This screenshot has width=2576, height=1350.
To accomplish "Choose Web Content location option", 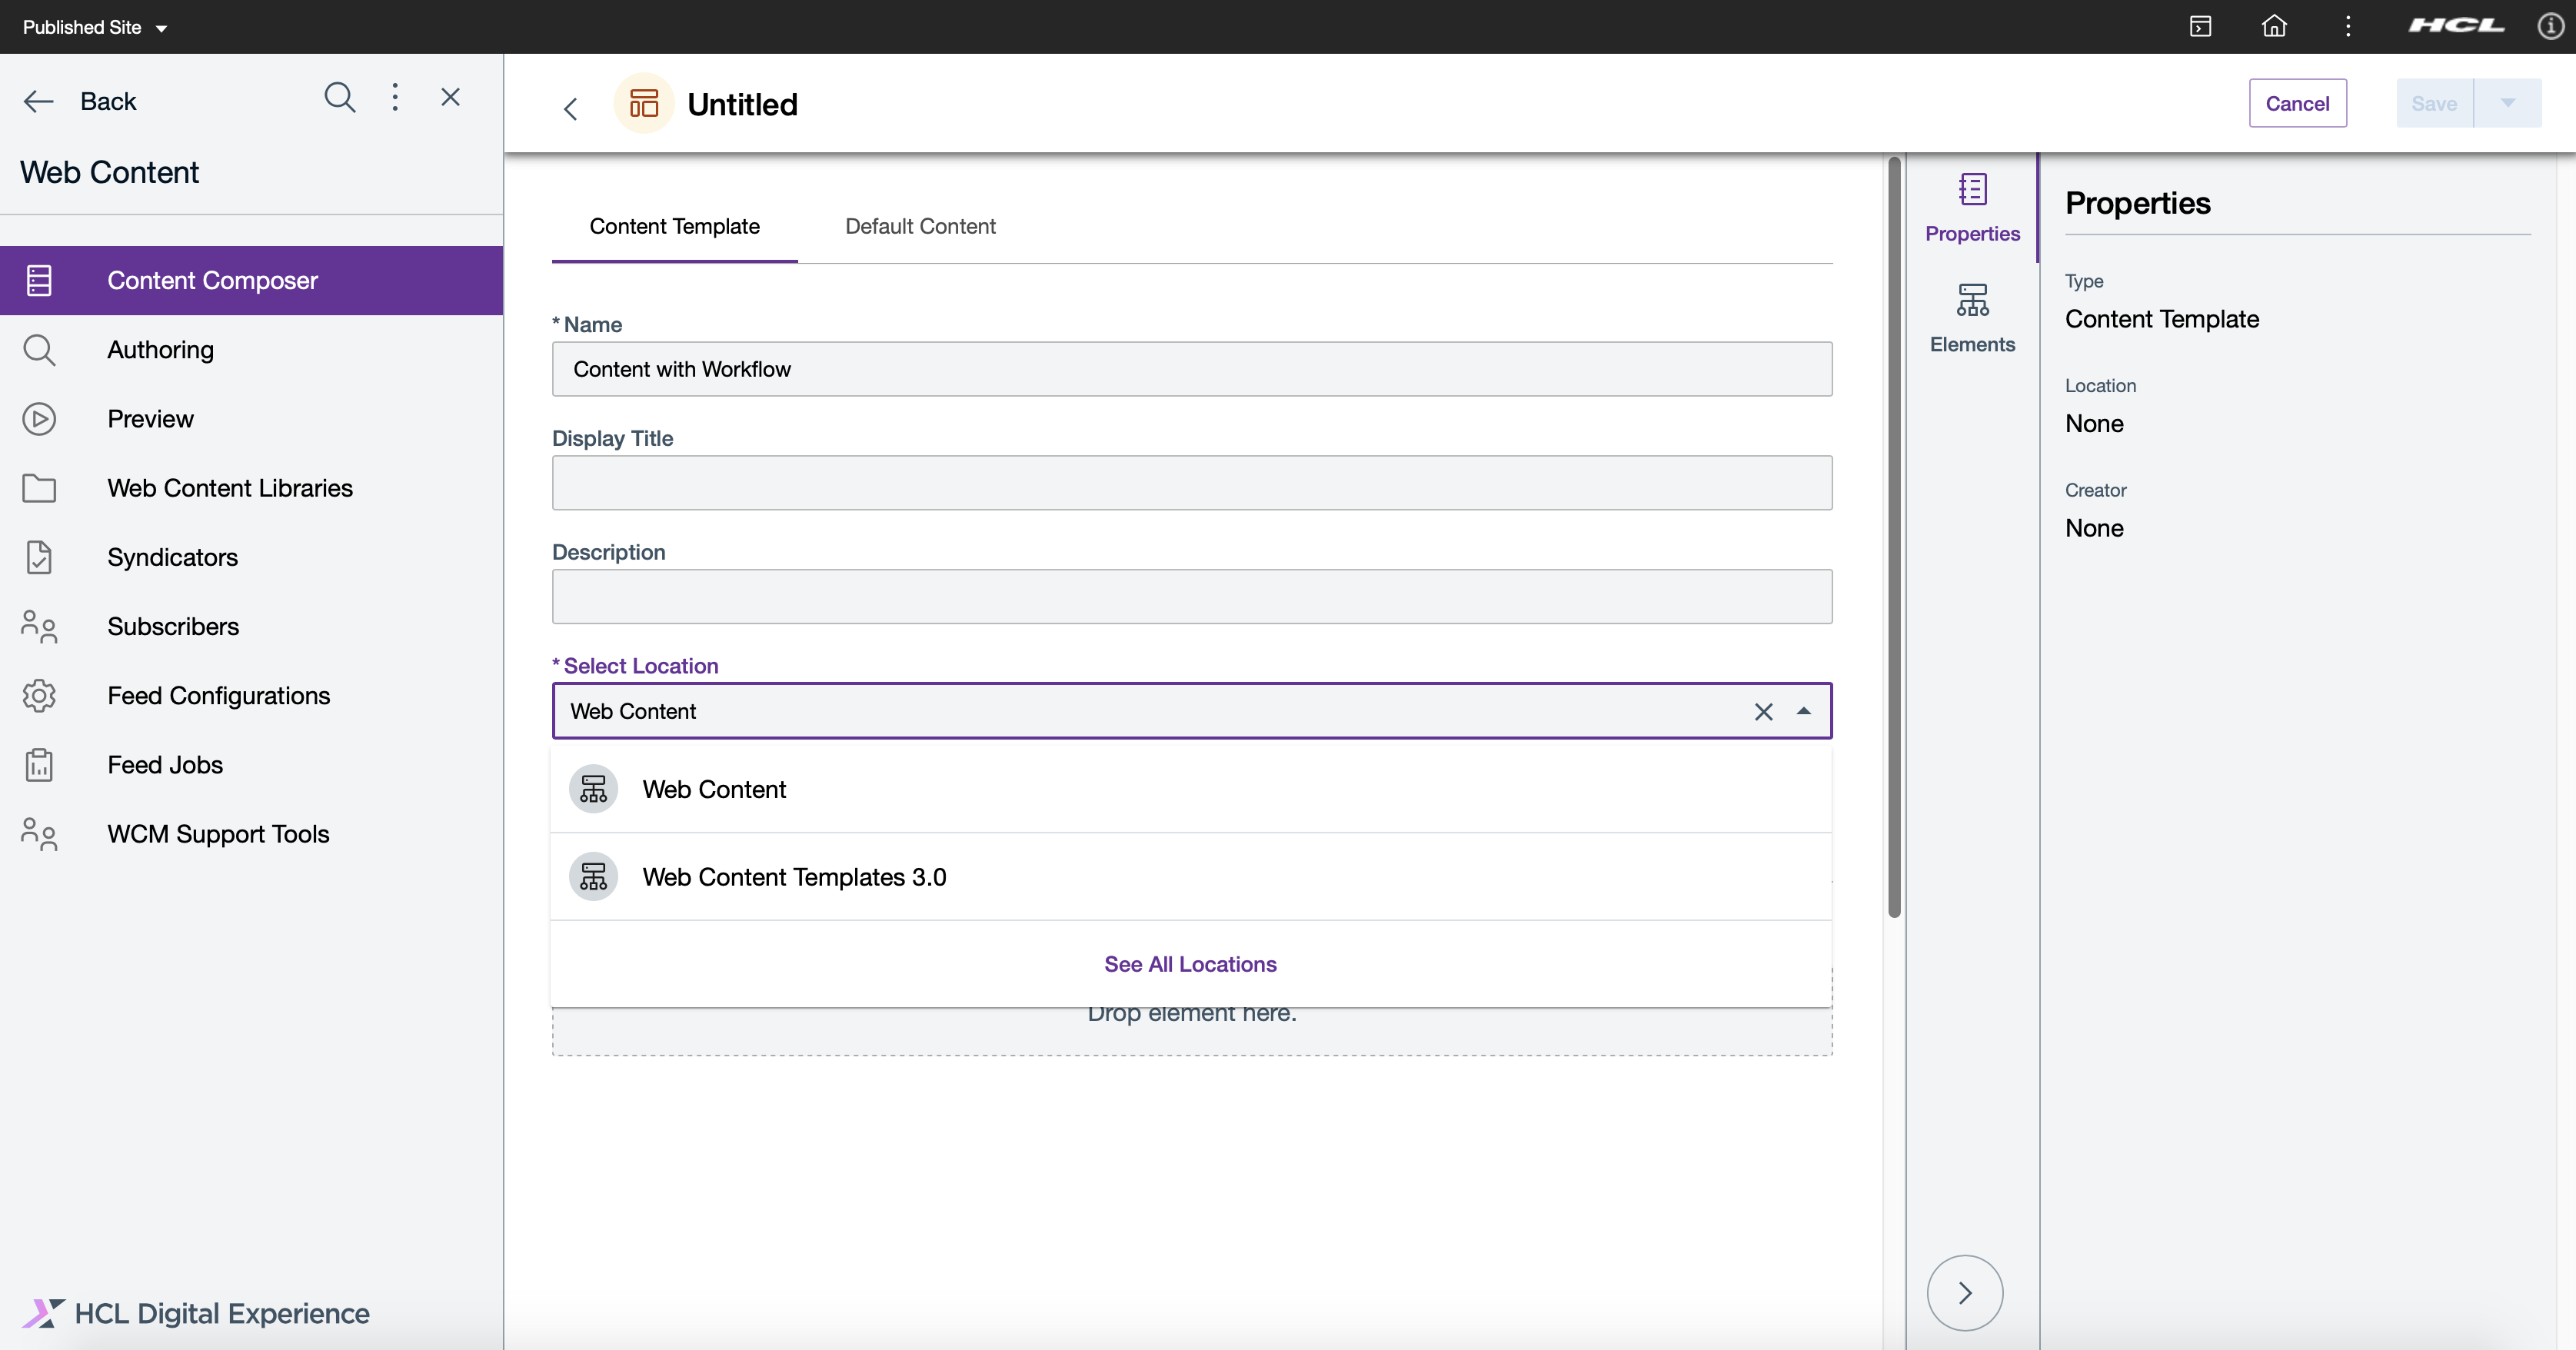I will (x=1190, y=789).
